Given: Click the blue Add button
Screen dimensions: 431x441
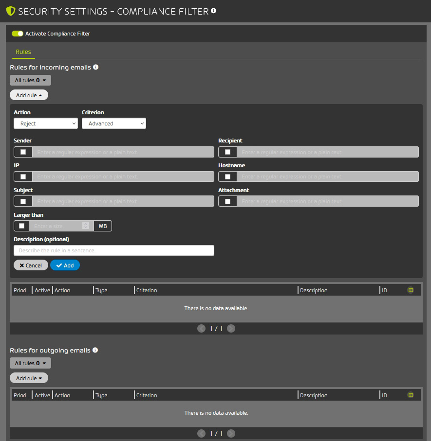Looking at the screenshot, I should (65, 265).
